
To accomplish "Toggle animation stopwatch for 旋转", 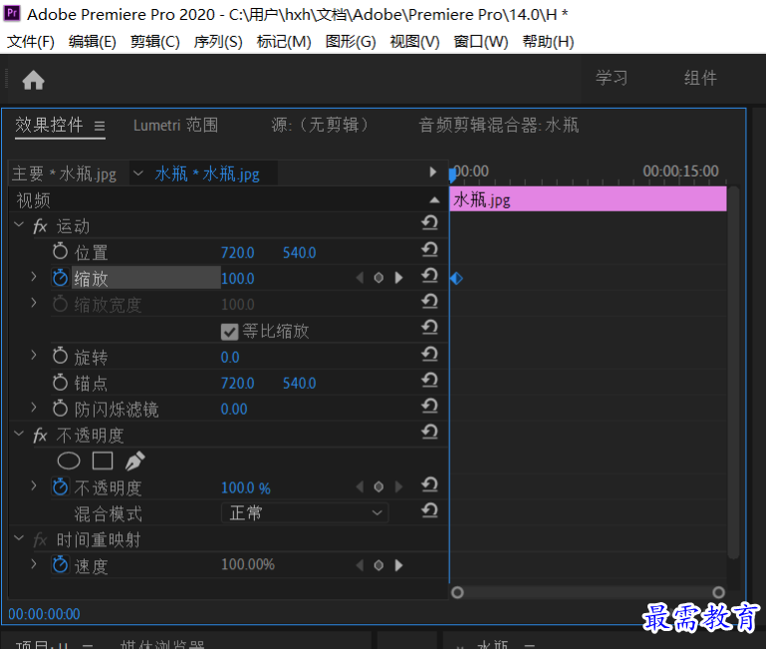I will click(x=60, y=356).
